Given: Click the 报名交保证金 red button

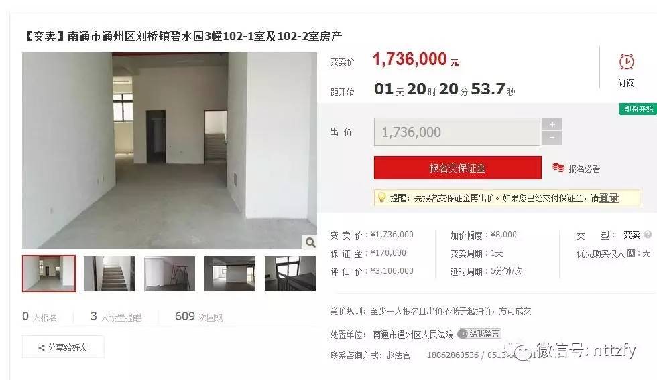Looking at the screenshot, I should [457, 168].
